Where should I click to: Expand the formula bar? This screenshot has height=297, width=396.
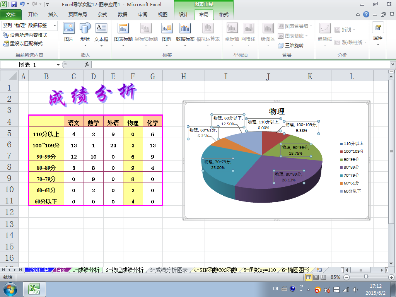tap(393, 65)
